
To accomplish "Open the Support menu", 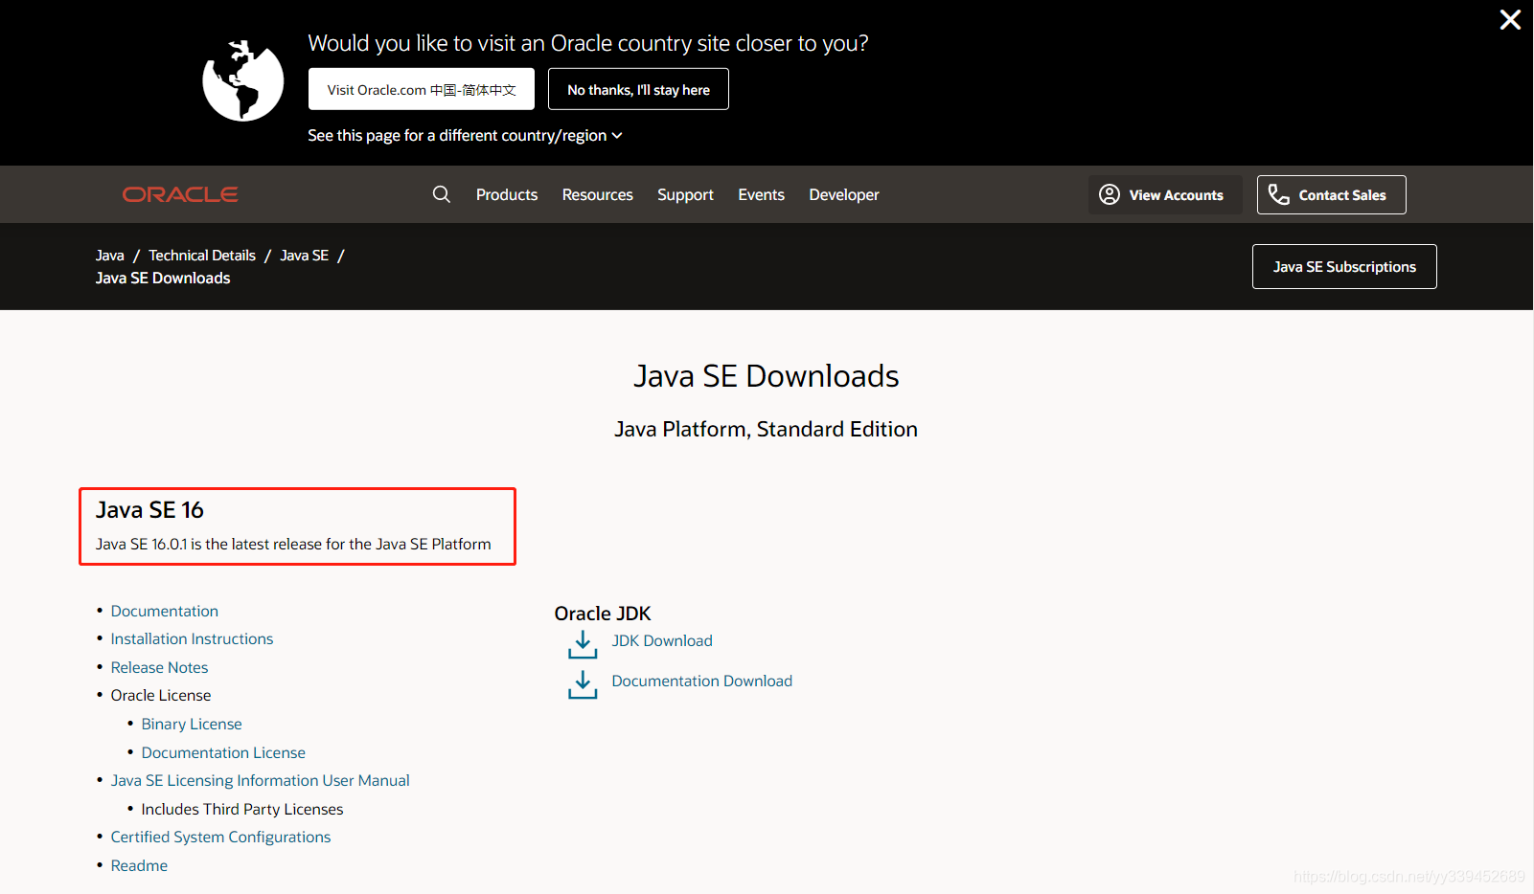I will click(685, 194).
